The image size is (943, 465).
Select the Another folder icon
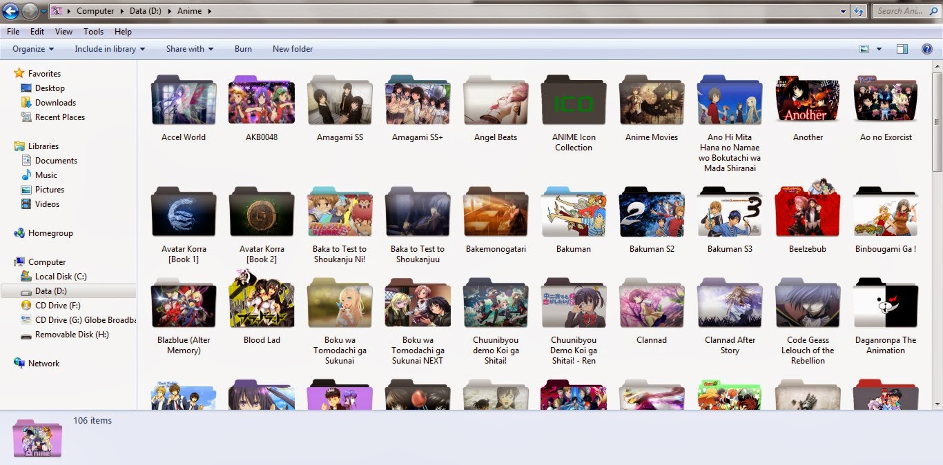tap(808, 100)
